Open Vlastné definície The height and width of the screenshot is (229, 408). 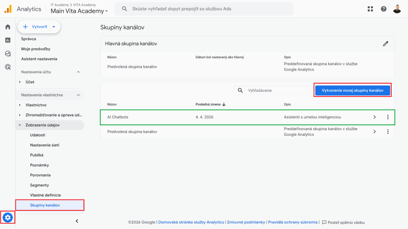pos(45,195)
